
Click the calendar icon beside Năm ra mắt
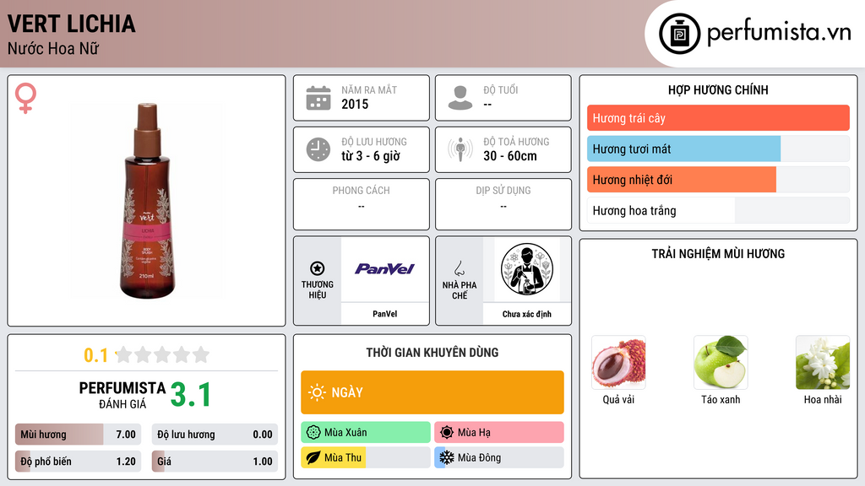click(318, 98)
